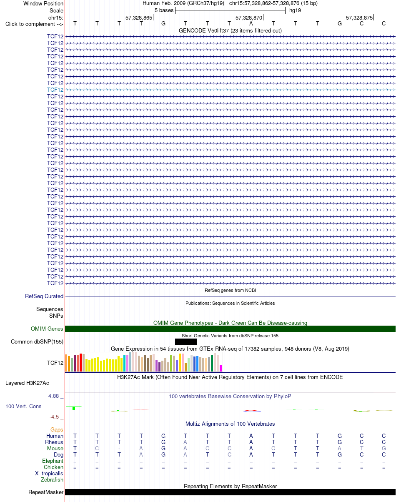Click the 57,328,865 position marker

(139, 18)
